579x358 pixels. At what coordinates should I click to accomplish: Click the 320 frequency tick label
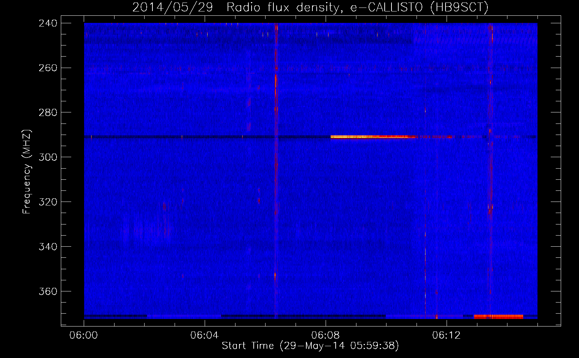tap(48, 202)
